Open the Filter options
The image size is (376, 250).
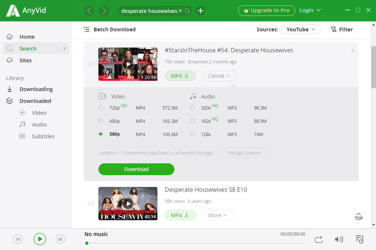[x=342, y=29]
